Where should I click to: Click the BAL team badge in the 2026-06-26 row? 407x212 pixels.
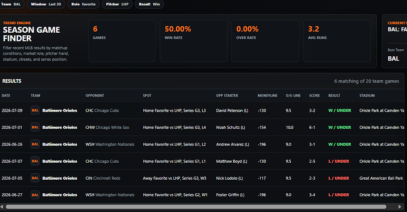[x=35, y=144]
